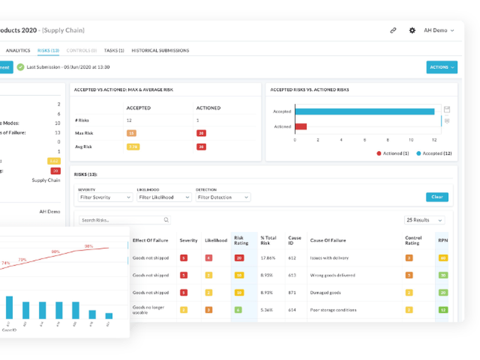The image size is (480, 360).
Task: Click the print icon beside the chart
Action: (x=447, y=121)
